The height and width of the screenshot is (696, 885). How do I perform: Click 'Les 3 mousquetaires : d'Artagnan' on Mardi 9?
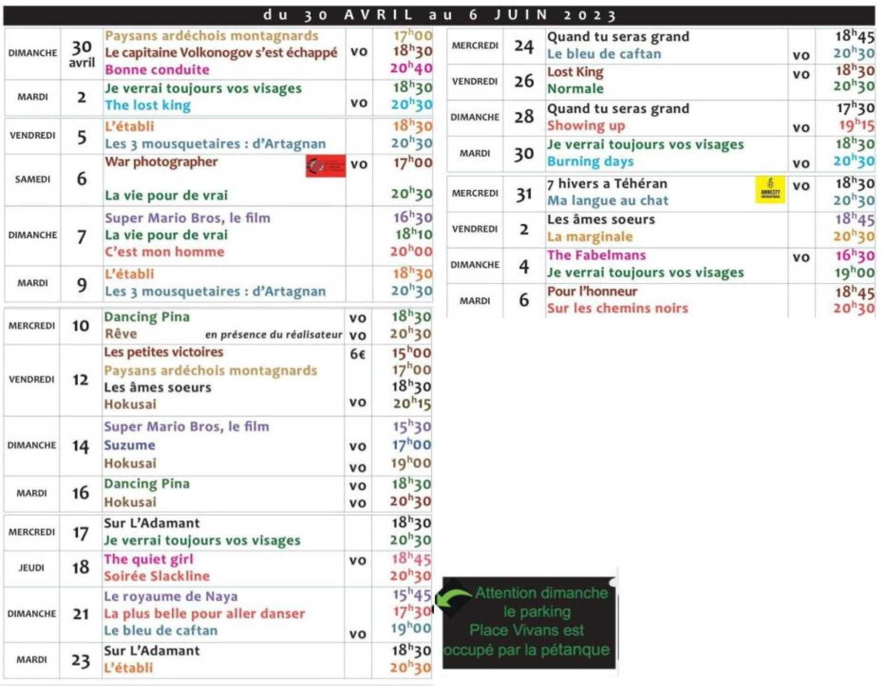click(215, 291)
